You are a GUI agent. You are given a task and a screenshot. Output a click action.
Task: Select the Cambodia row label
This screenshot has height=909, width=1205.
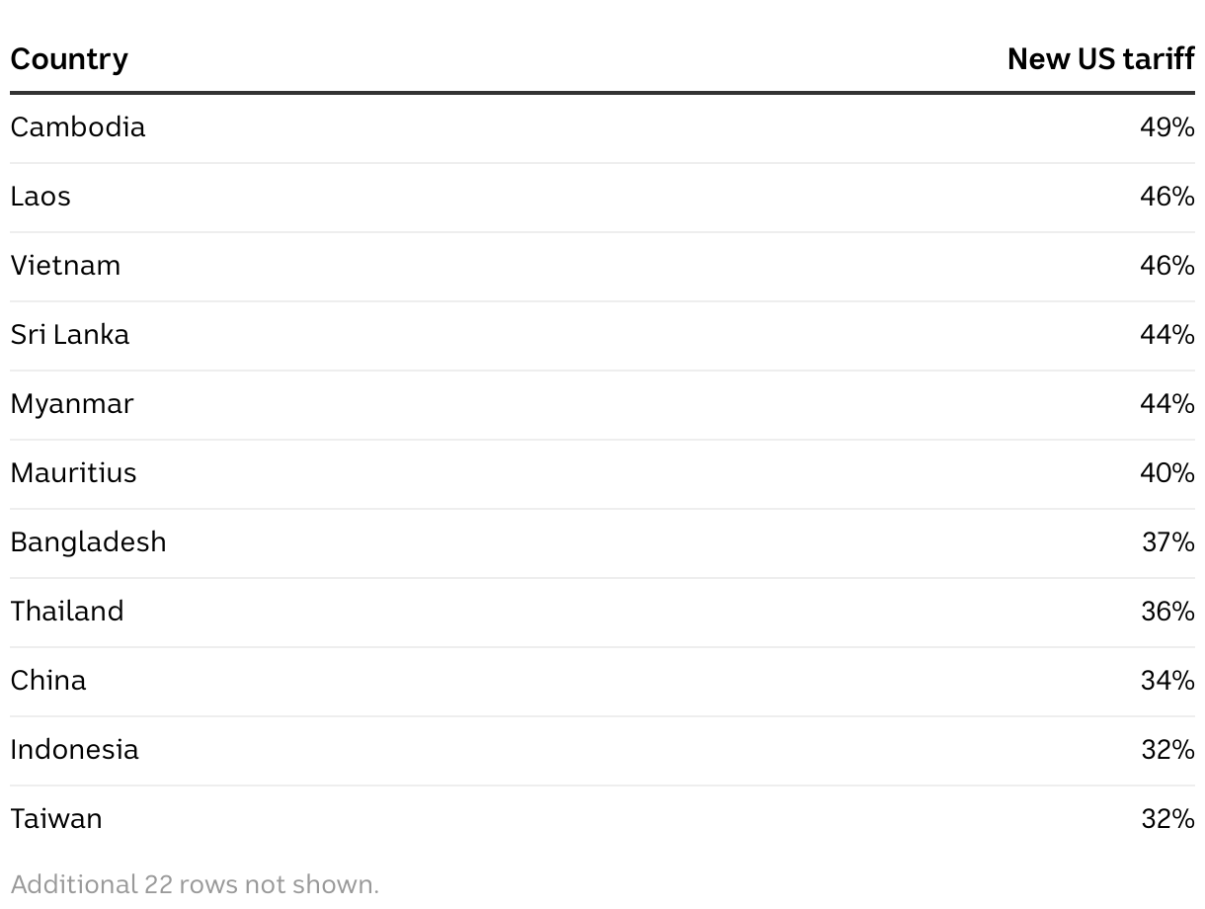(78, 127)
